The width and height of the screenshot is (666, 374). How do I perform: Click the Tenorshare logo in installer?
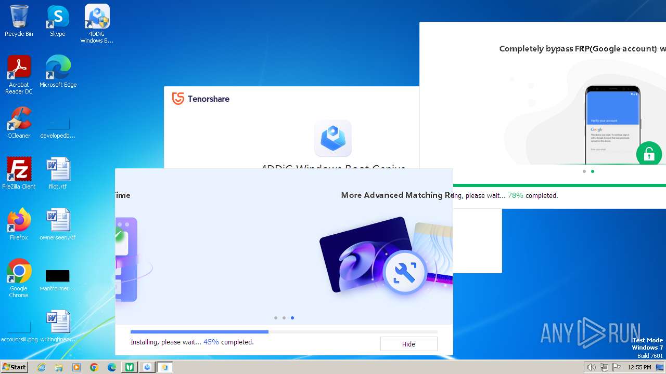click(x=201, y=99)
